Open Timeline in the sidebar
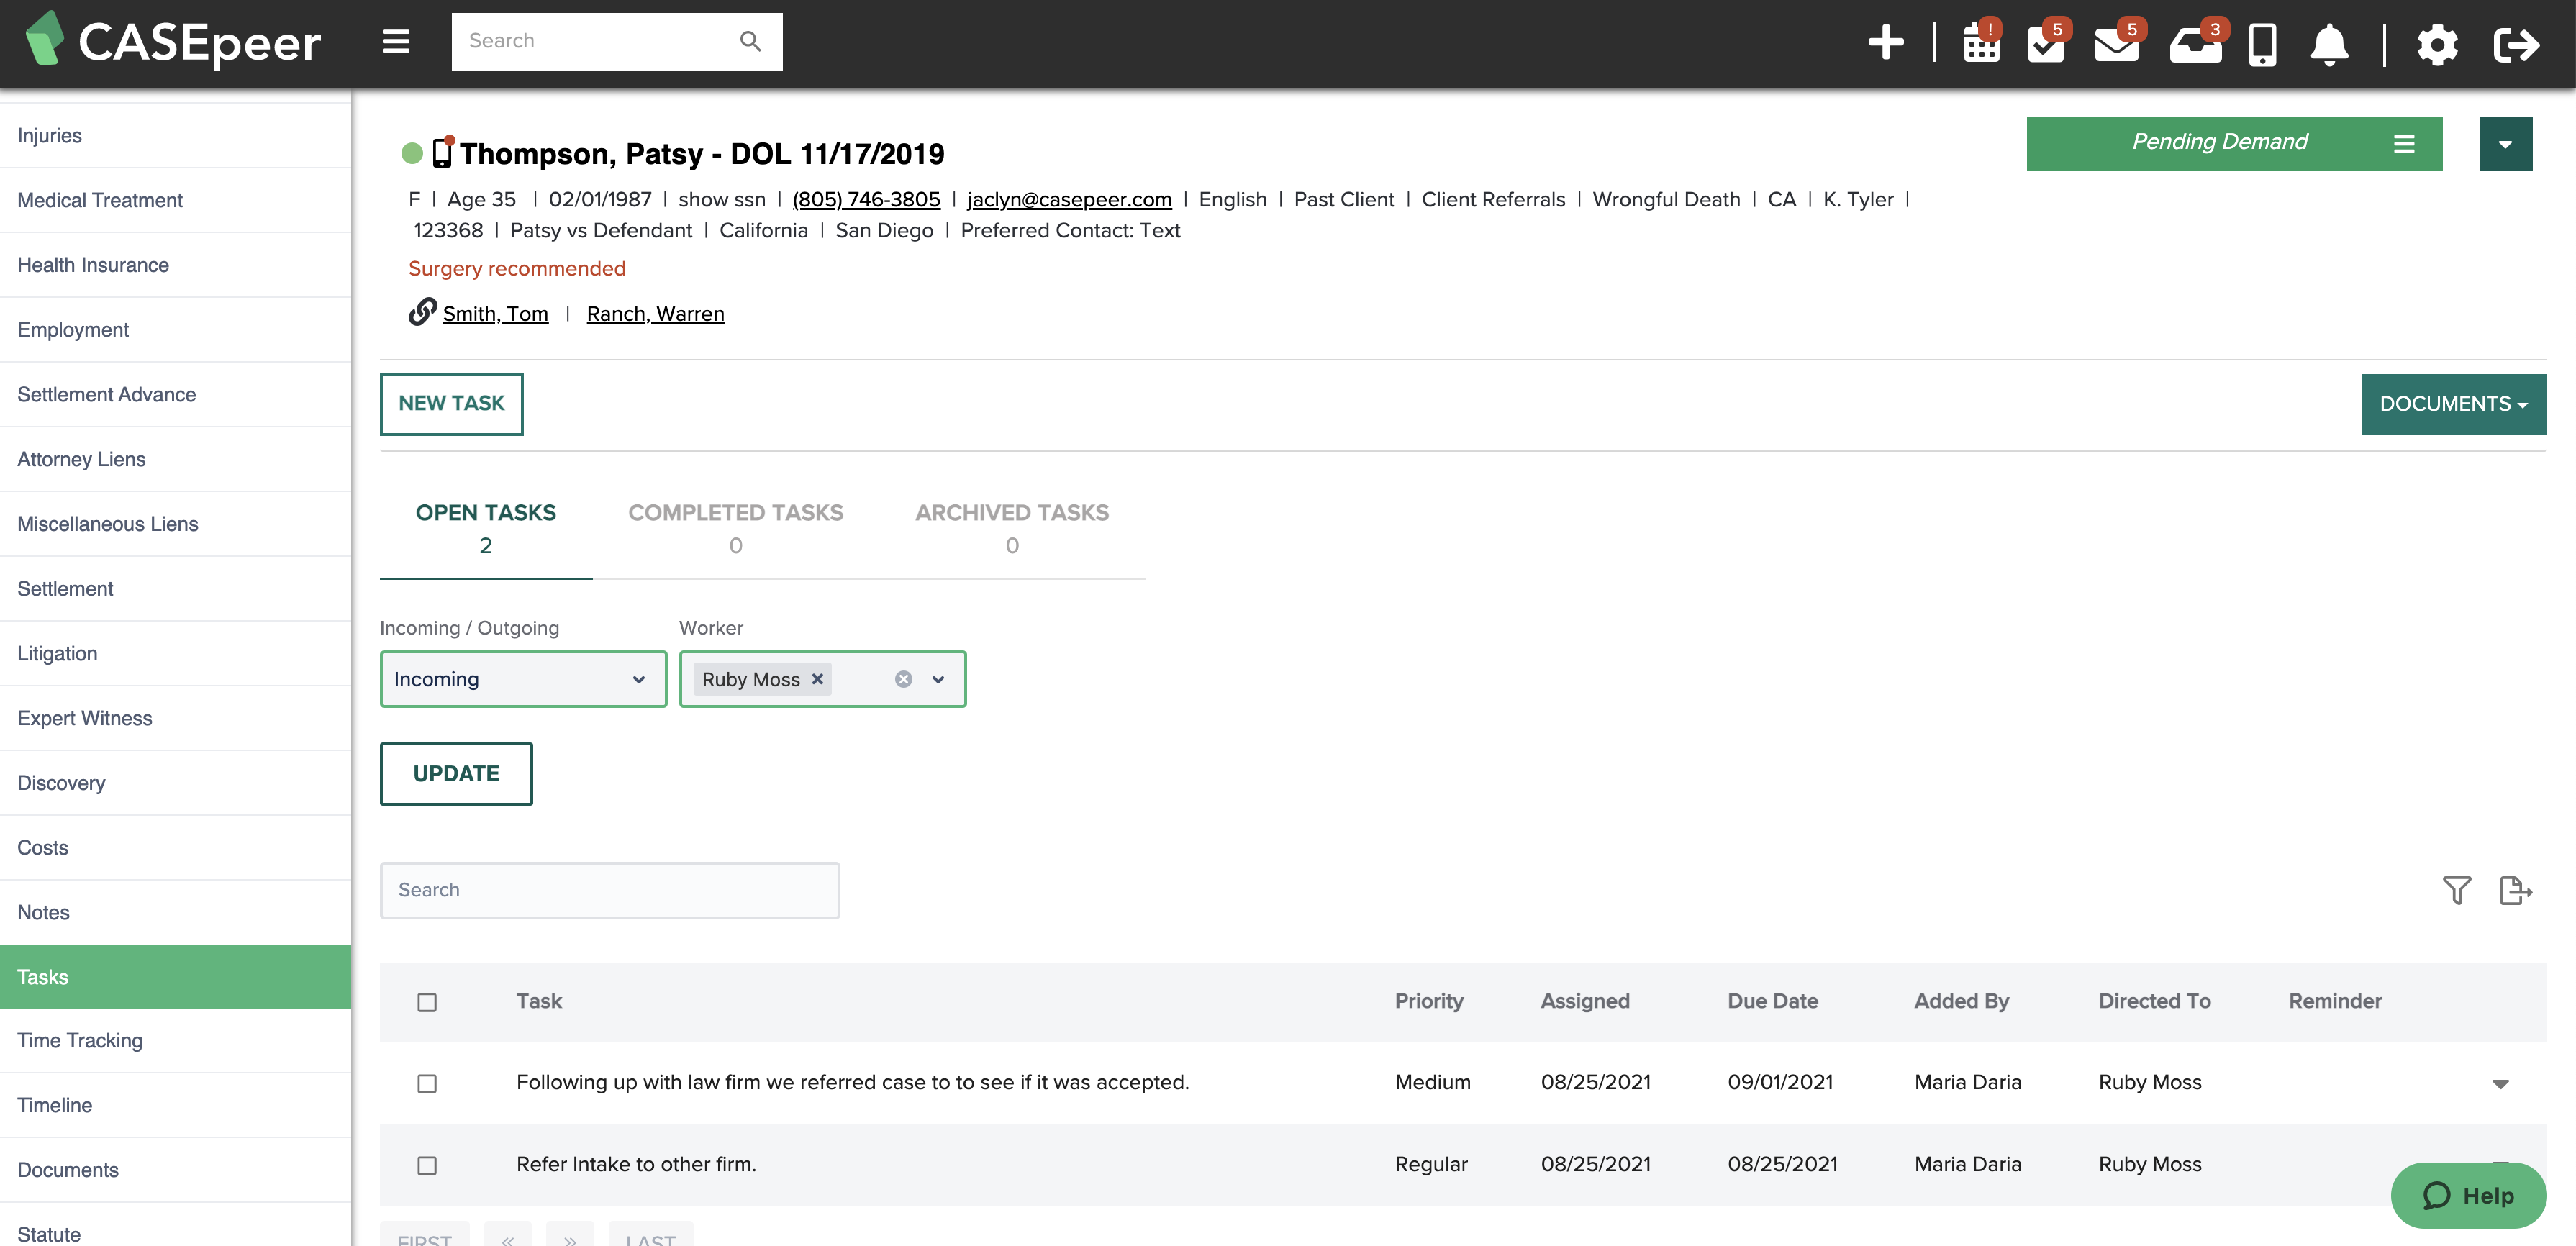This screenshot has height=1246, width=2576. pyautogui.click(x=175, y=1105)
